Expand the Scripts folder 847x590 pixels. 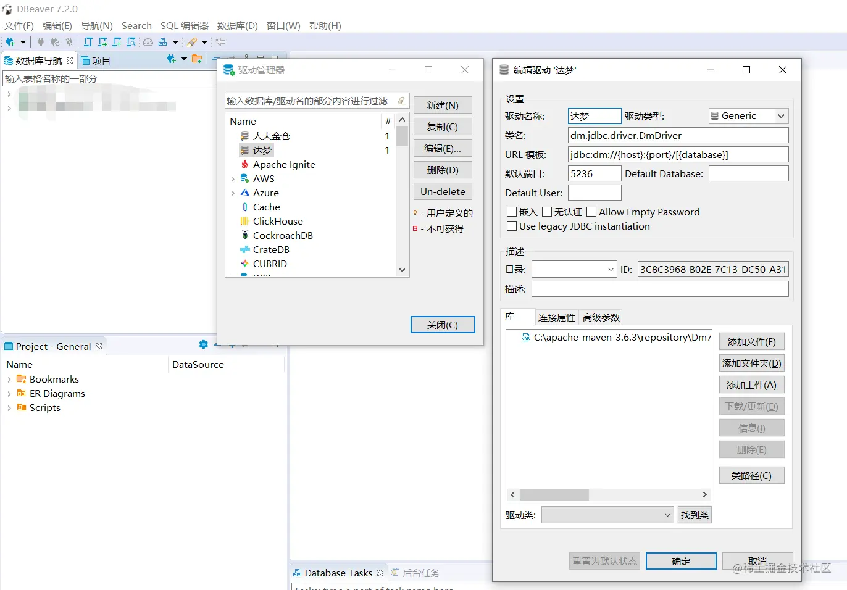point(9,408)
